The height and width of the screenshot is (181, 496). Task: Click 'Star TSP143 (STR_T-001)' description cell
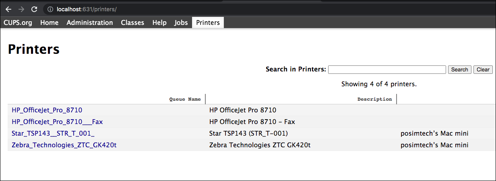click(x=249, y=133)
